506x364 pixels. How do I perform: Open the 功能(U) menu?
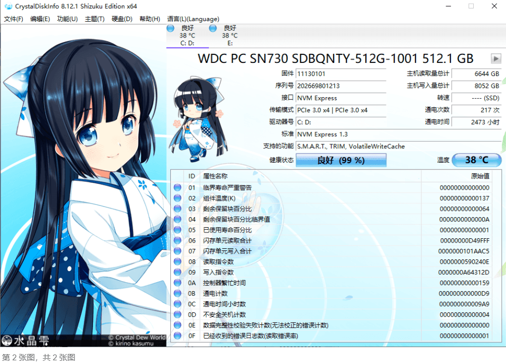pos(68,19)
